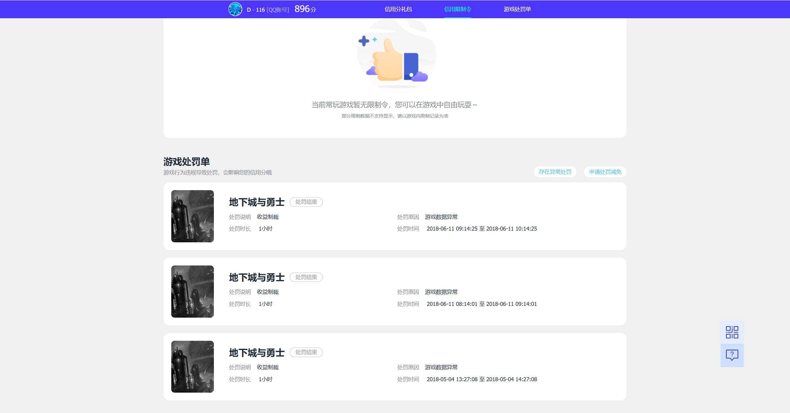Go to the 游戏处罚单 tab
This screenshot has height=413, width=790.
click(x=517, y=9)
